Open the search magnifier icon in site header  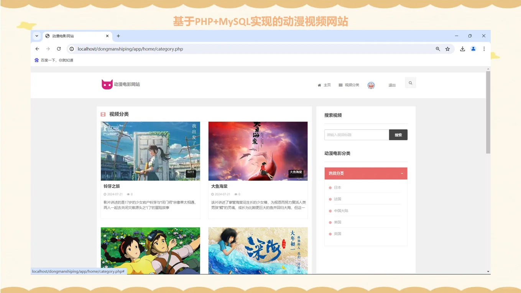pos(410,82)
